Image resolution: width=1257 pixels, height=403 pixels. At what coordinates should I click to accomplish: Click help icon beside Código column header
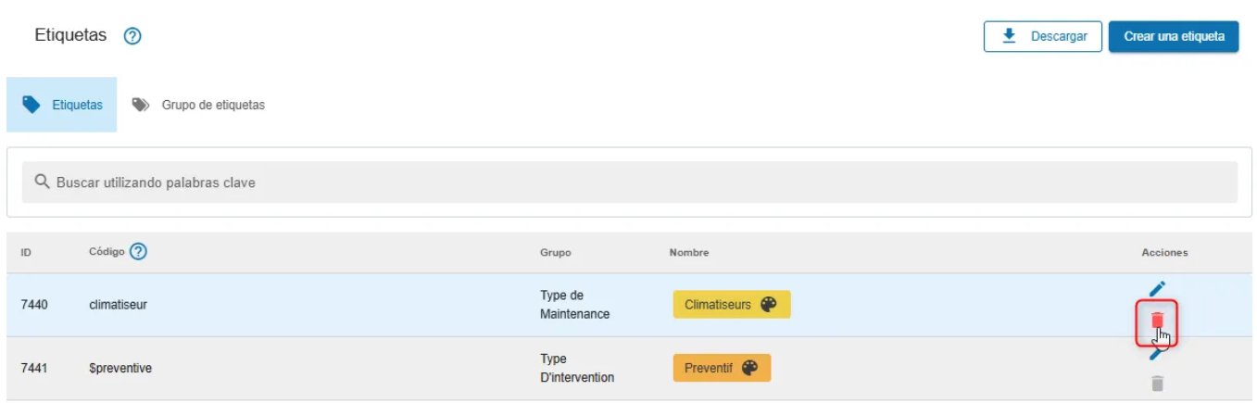(139, 252)
